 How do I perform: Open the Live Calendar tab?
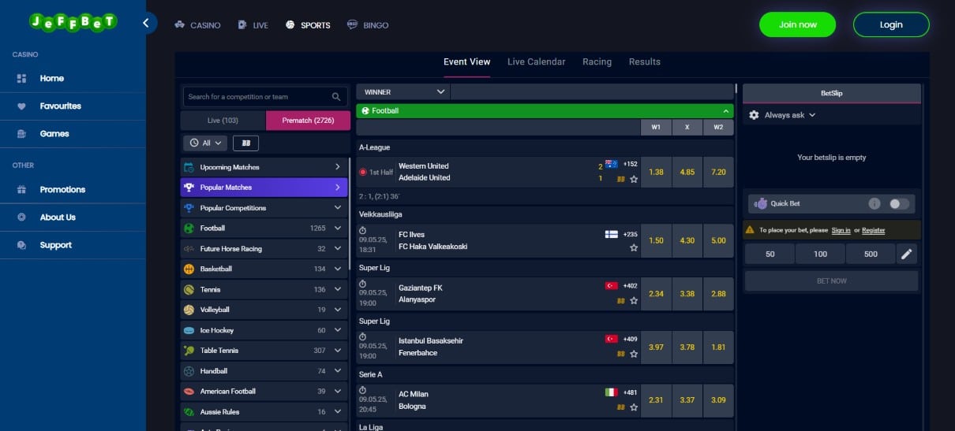pyautogui.click(x=536, y=62)
